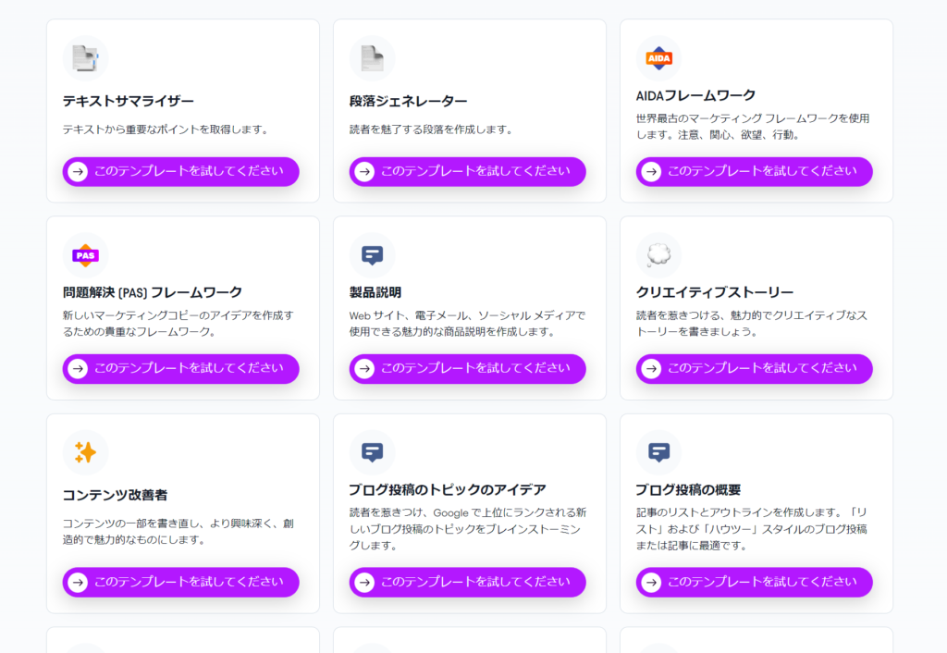Screen dimensions: 947x653
Task: Try the ブログ投稿のトピックのアイデア template button
Action: [467, 582]
